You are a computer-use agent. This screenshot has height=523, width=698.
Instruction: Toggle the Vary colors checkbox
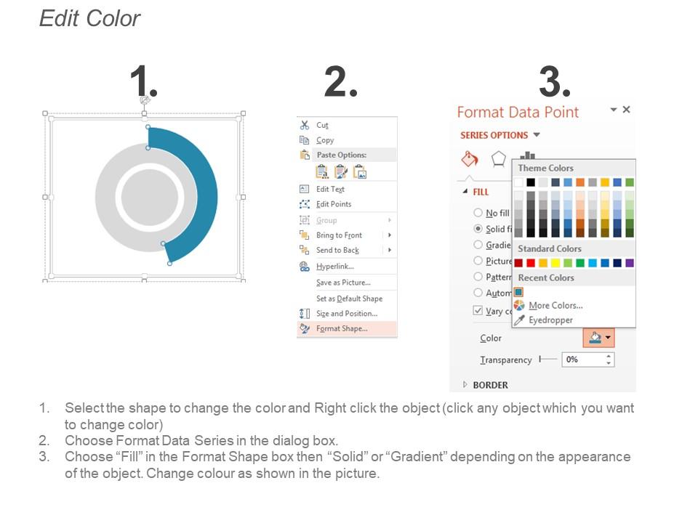point(478,310)
